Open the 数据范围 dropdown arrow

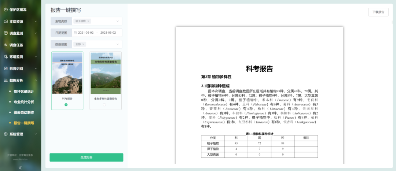pos(118,44)
